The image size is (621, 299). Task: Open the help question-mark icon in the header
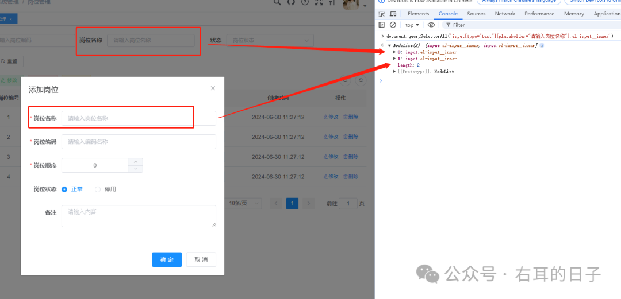tap(305, 2)
